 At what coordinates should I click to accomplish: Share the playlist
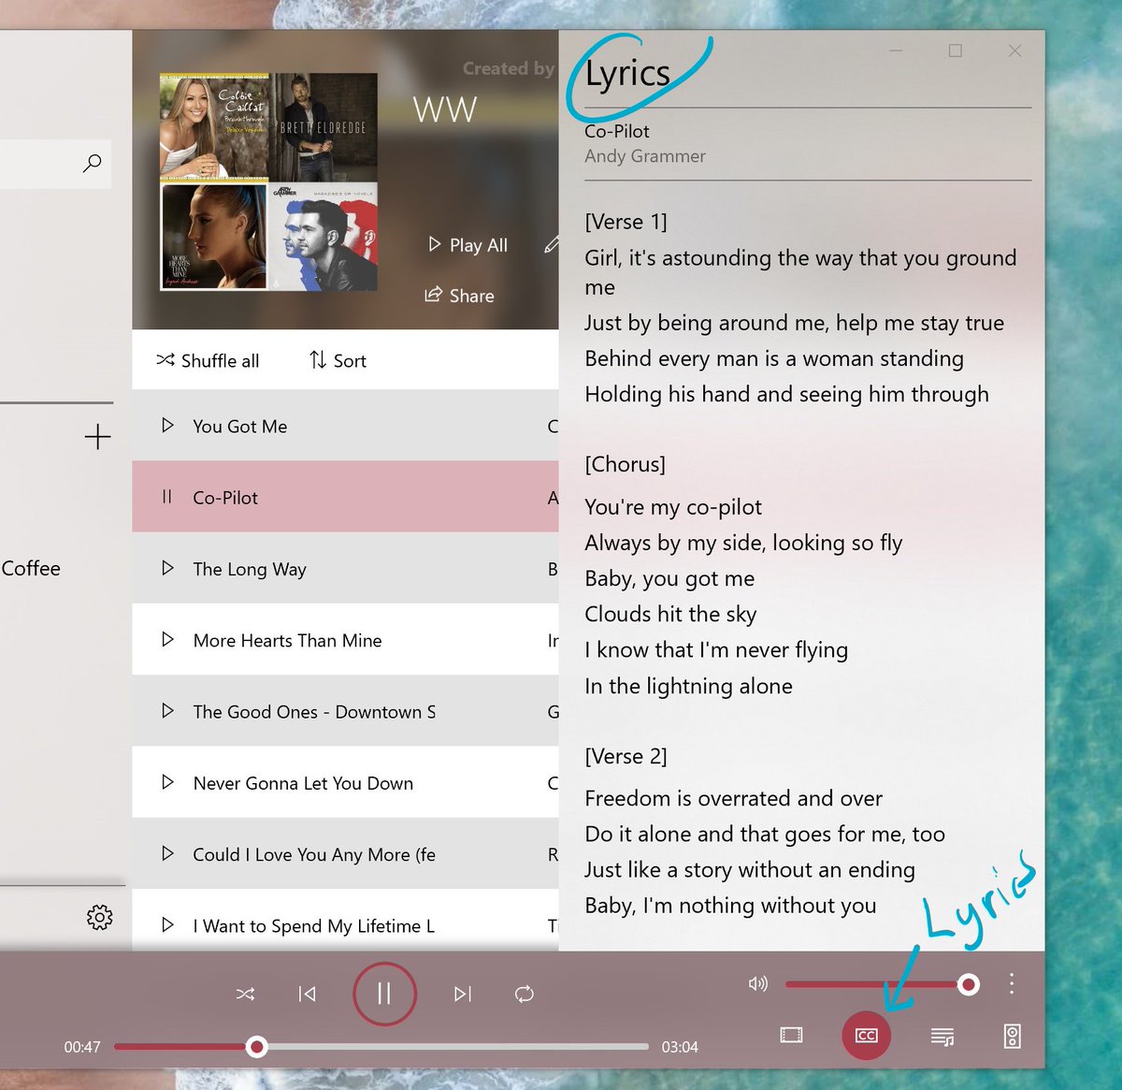click(x=459, y=295)
